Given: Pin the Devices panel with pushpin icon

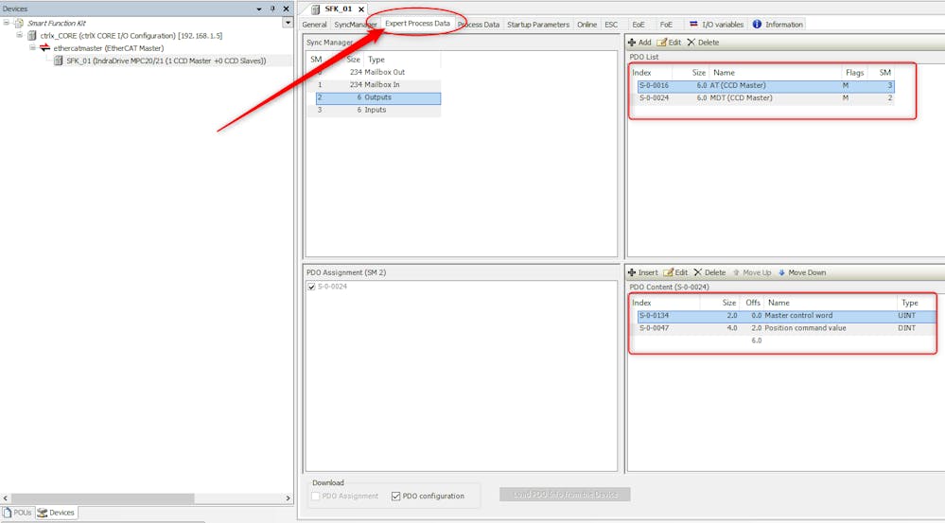Looking at the screenshot, I should (x=272, y=9).
